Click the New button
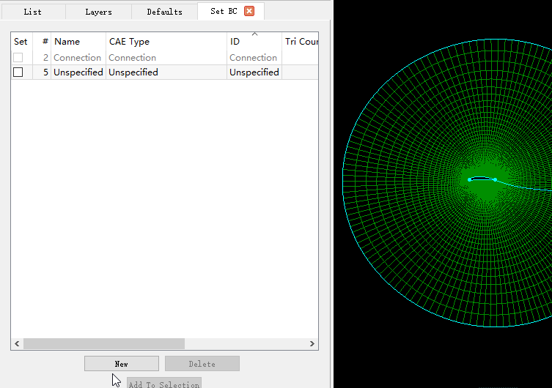 click(121, 364)
